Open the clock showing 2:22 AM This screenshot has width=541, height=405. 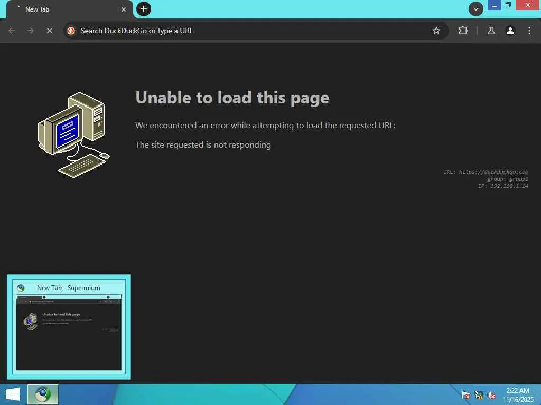click(518, 395)
